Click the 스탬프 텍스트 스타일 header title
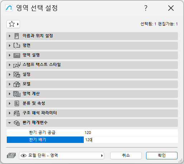 coord(42,65)
